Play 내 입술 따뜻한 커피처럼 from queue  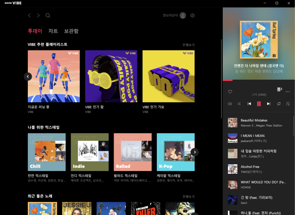[259, 154]
